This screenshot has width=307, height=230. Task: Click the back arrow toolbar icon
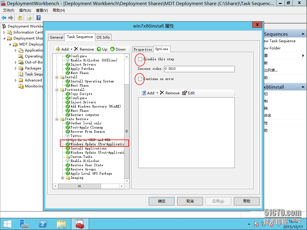4,18
